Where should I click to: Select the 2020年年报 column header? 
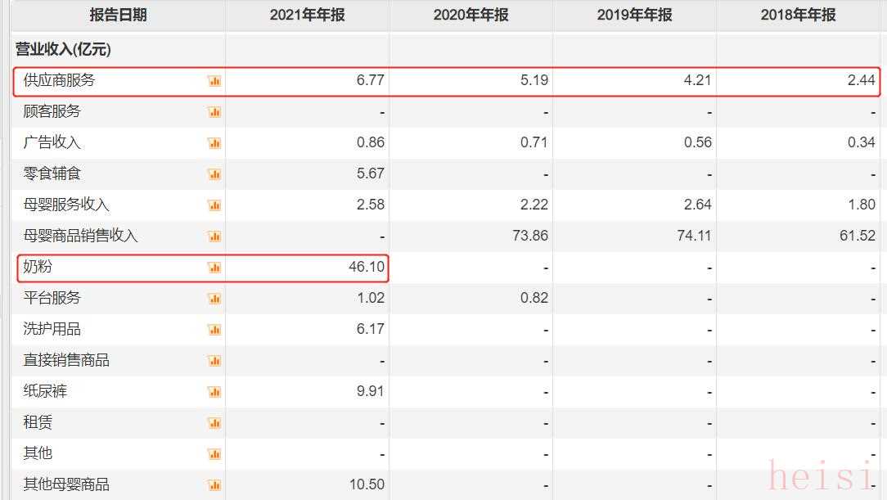[x=471, y=15]
